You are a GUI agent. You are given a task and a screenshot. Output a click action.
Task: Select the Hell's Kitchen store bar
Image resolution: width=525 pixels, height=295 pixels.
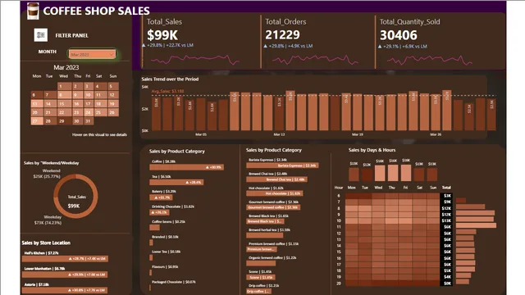(x=65, y=259)
